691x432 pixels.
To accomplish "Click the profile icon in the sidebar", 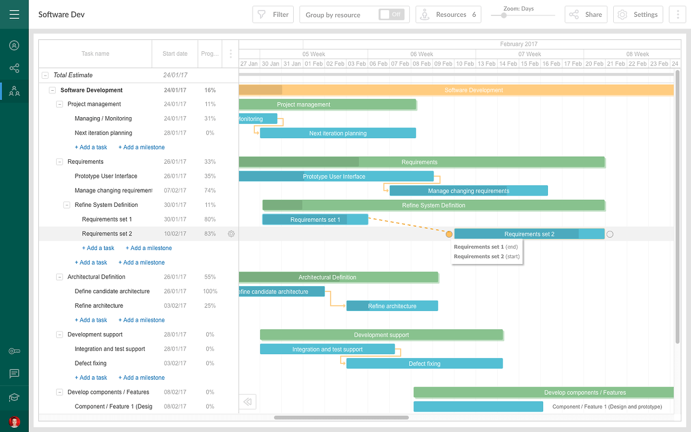I will (x=13, y=45).
